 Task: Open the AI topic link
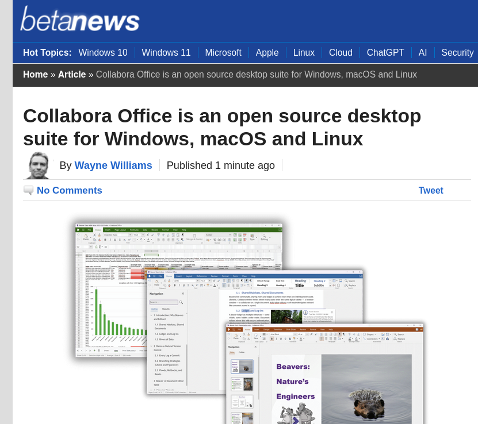point(423,53)
